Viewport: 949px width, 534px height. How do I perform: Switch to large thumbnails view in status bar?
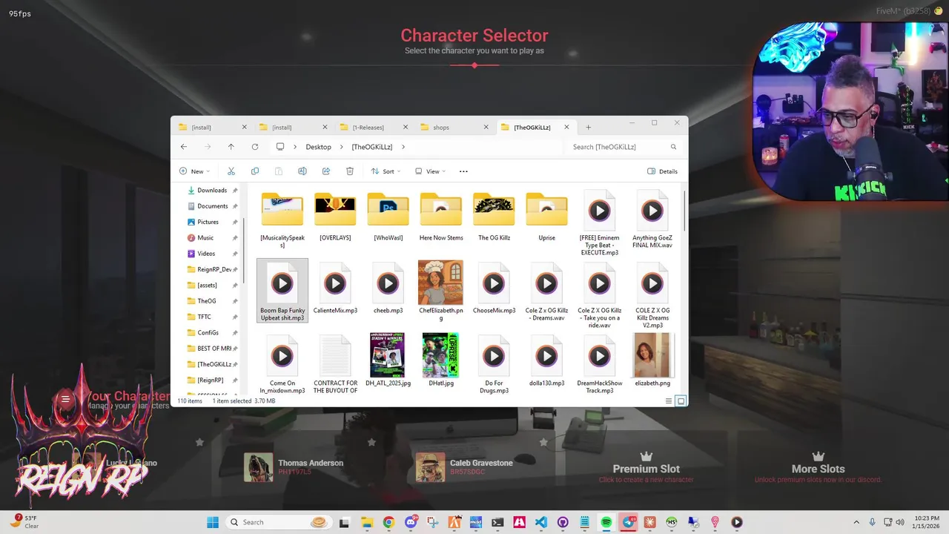[x=681, y=401]
